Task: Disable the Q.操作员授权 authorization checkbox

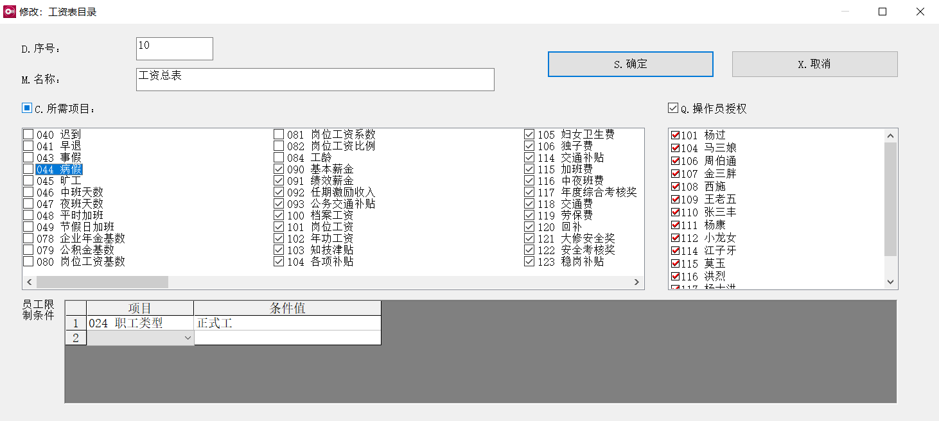Action: coord(672,108)
